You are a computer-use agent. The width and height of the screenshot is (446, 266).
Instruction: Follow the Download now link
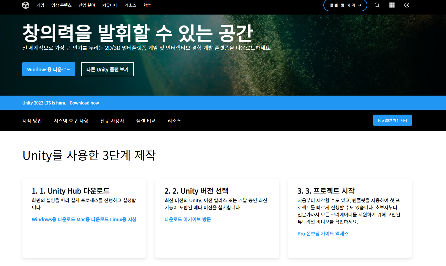click(84, 103)
